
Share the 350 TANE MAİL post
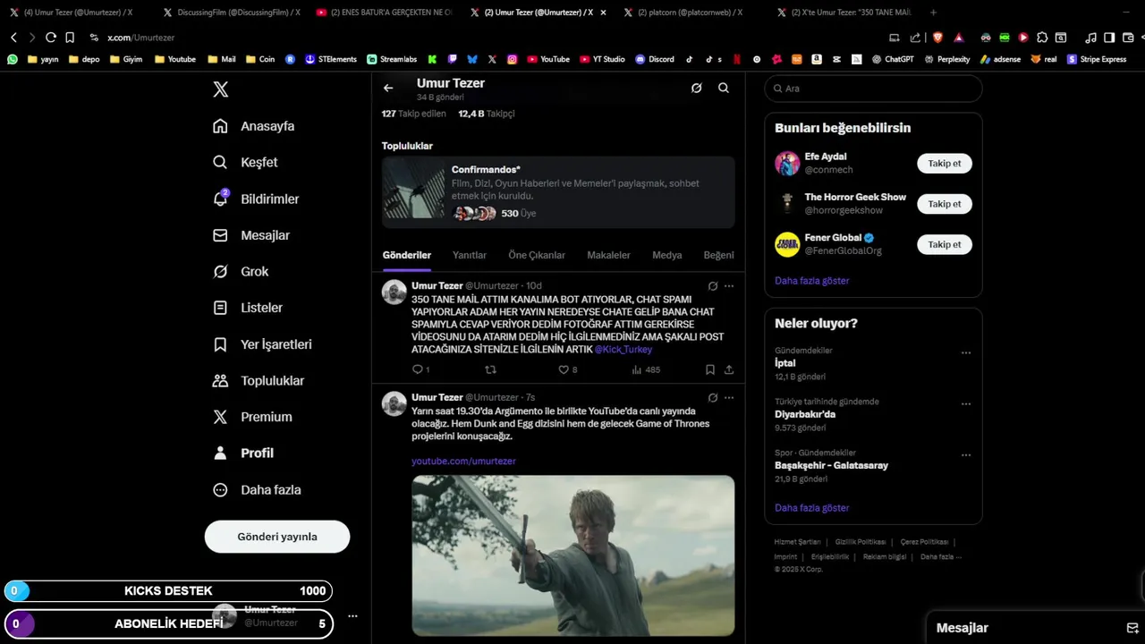[729, 369]
